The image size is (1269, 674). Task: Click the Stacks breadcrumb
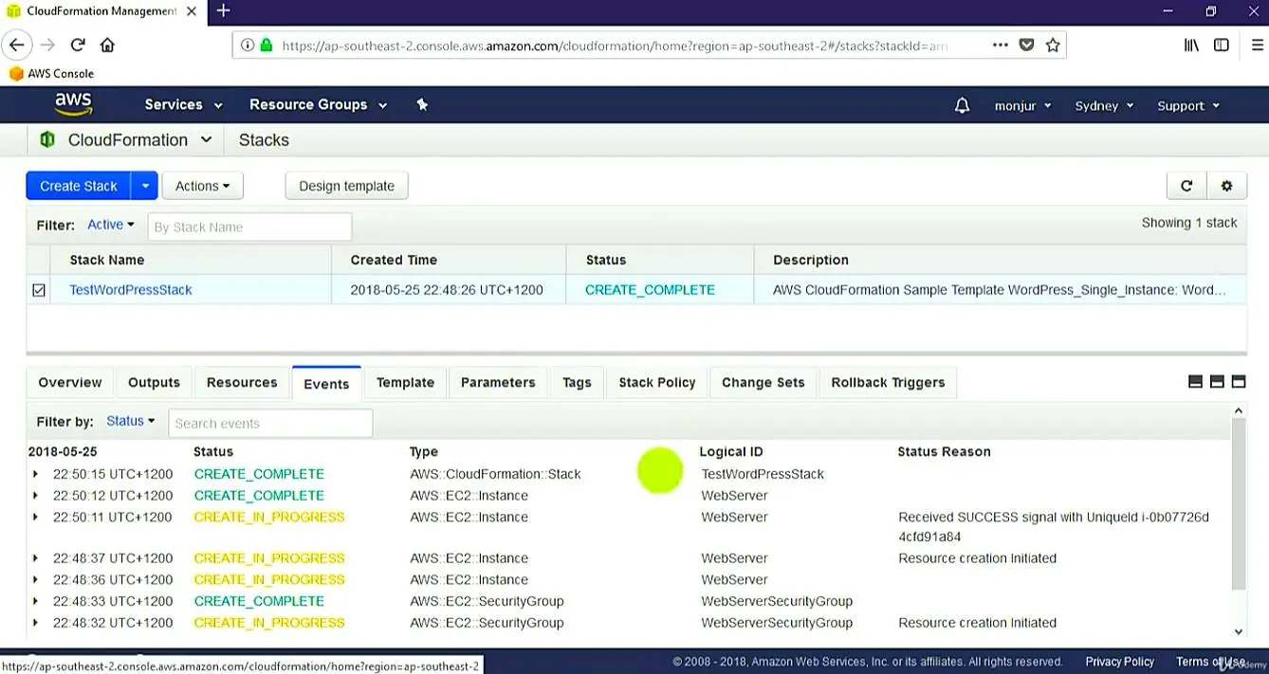click(x=264, y=140)
